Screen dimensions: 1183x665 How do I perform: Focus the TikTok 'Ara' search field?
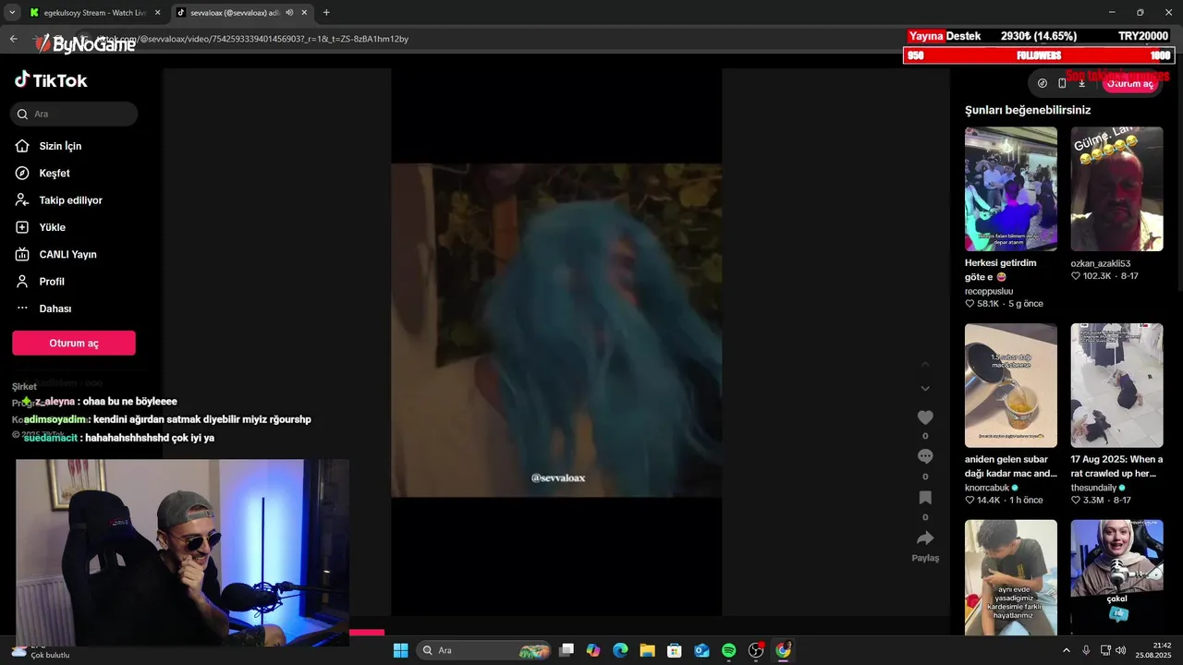74,115
